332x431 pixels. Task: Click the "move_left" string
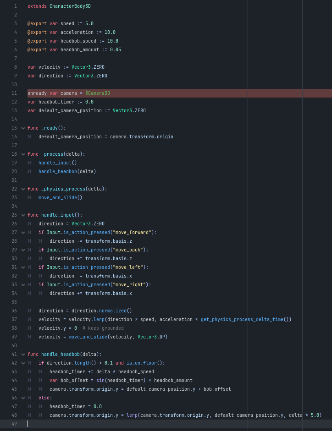(x=128, y=267)
